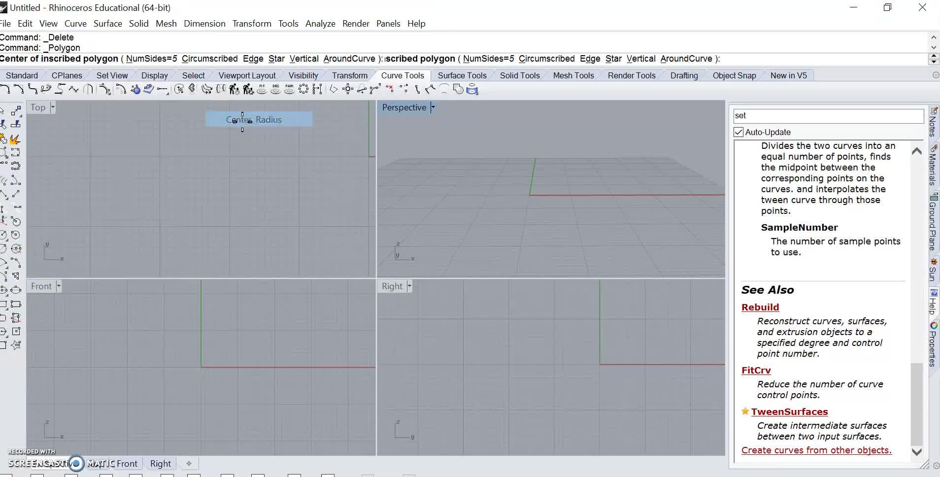Click help panel scrollbar down arrow

point(916,452)
